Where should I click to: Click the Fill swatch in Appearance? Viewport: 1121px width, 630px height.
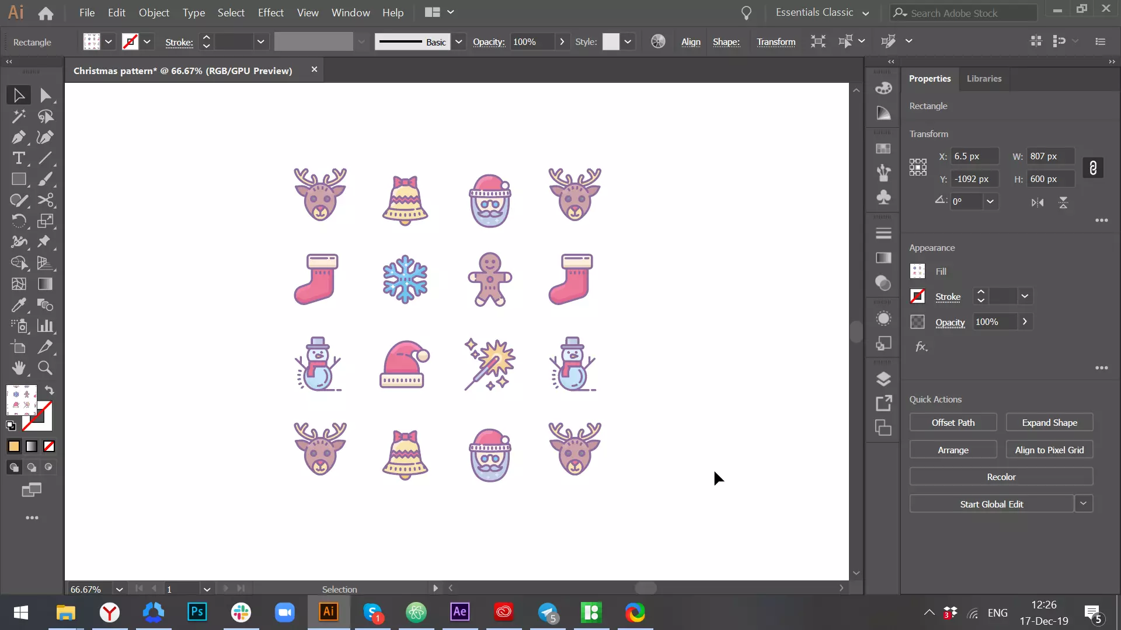pos(917,271)
